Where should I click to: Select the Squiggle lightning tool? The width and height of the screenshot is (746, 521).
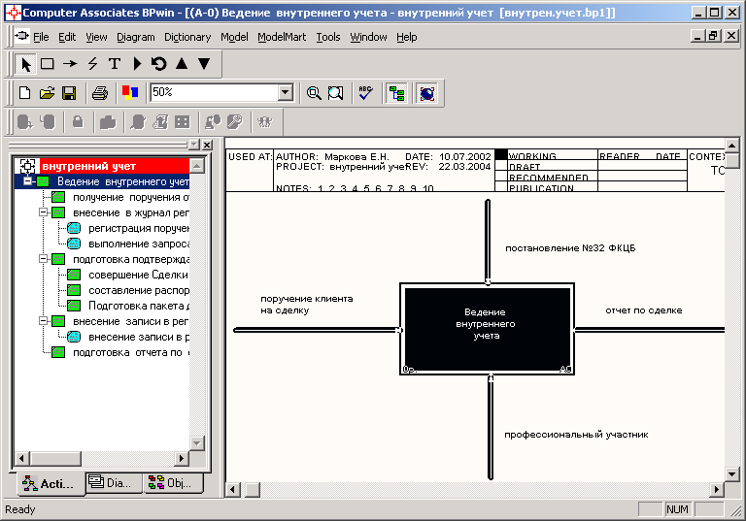[92, 64]
